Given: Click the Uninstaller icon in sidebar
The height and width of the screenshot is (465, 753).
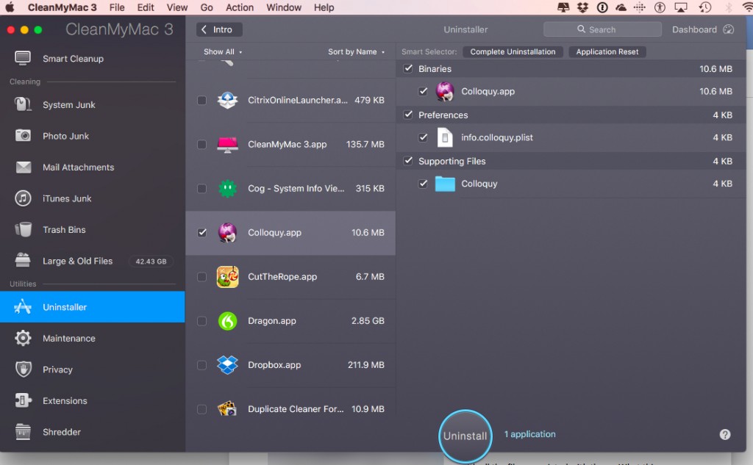Looking at the screenshot, I should click(x=23, y=306).
